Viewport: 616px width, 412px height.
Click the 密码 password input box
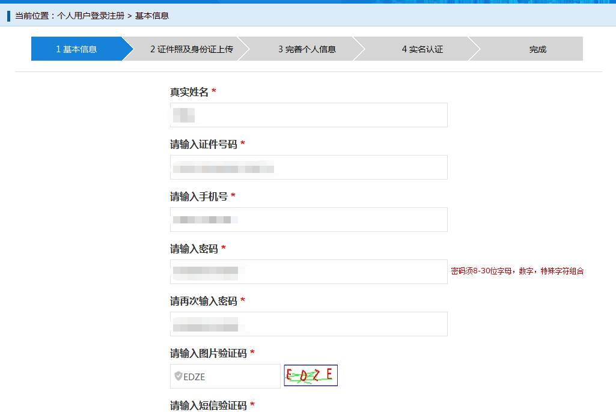(x=308, y=271)
